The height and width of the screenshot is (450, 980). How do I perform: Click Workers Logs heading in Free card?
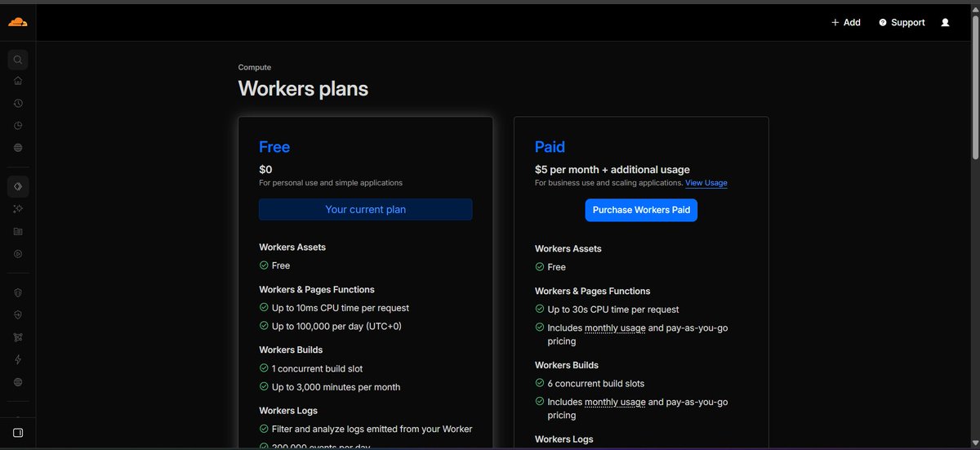(x=288, y=411)
